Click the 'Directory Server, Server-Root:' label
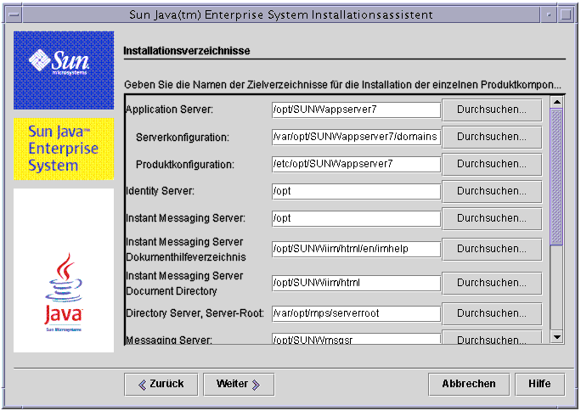The width and height of the screenshot is (581, 411). click(x=195, y=313)
